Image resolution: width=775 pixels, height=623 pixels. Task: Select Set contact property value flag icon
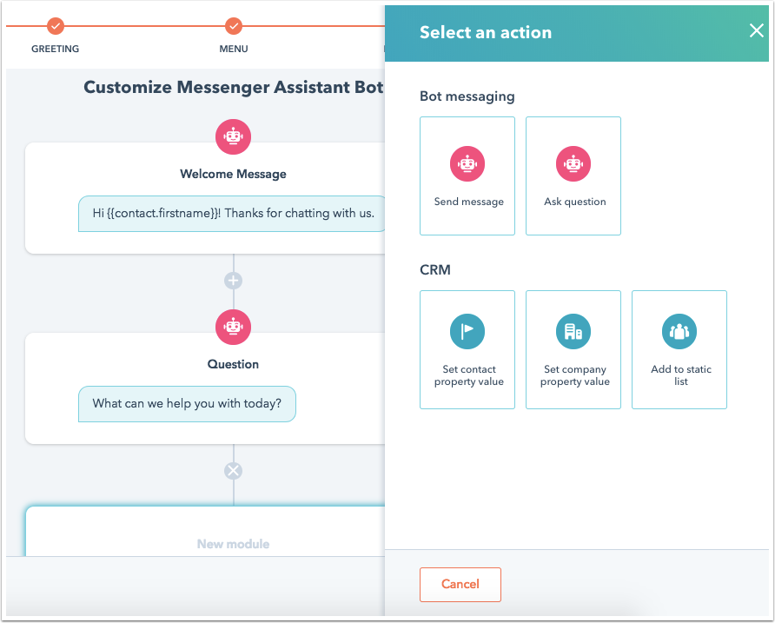[x=467, y=331]
